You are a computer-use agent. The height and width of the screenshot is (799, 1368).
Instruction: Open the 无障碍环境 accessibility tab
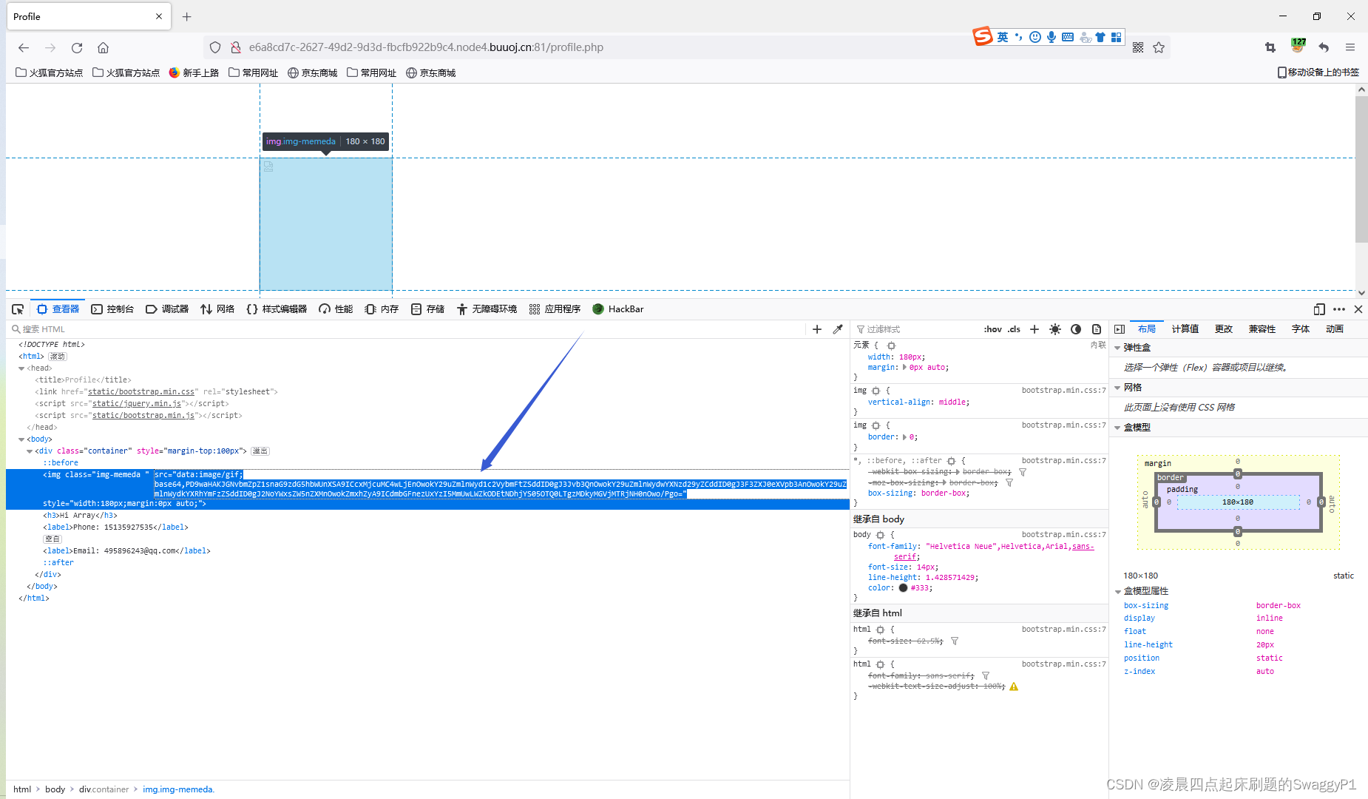click(x=487, y=309)
